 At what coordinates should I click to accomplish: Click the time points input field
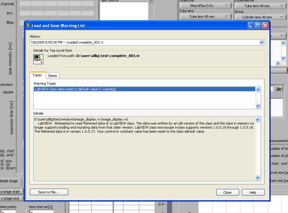8,211
